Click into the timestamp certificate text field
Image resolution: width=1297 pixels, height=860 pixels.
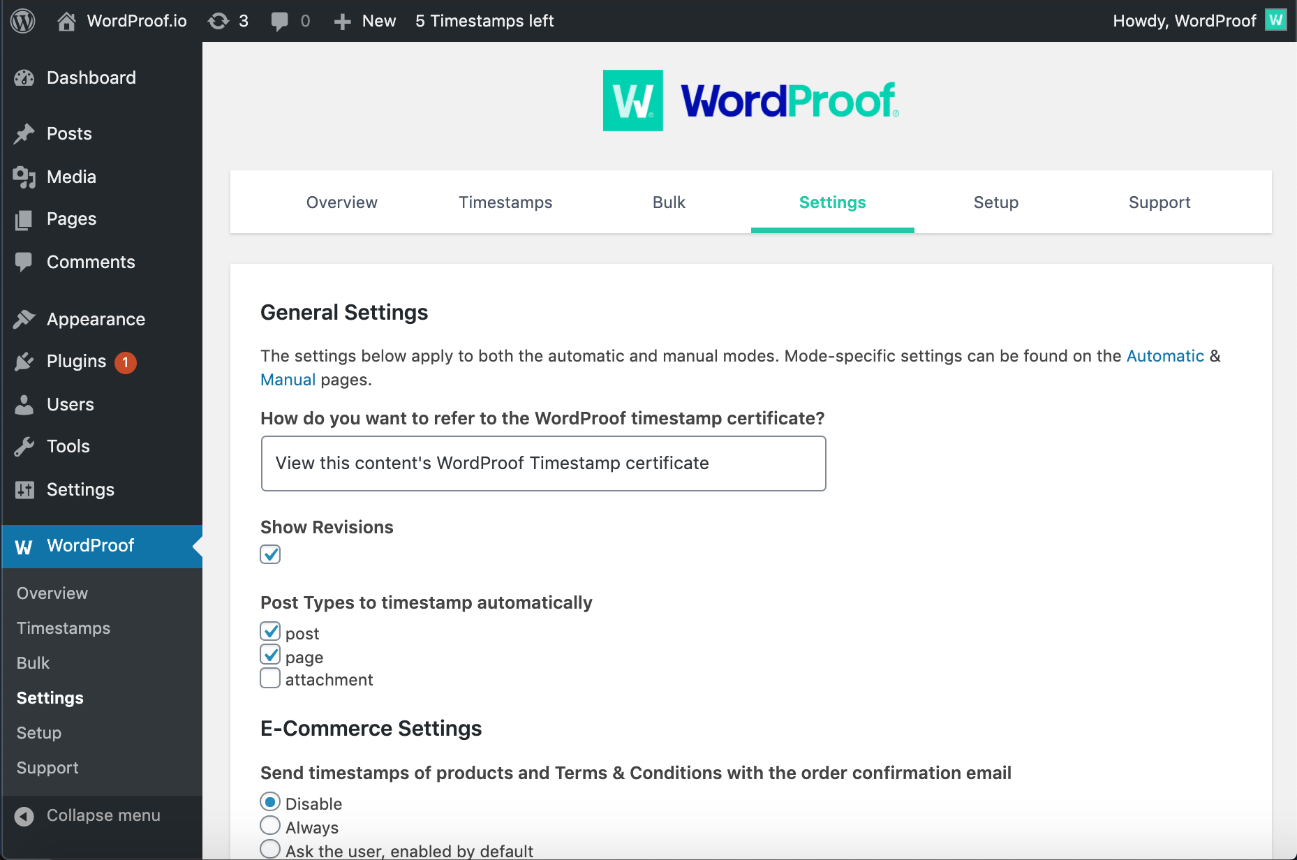(544, 464)
